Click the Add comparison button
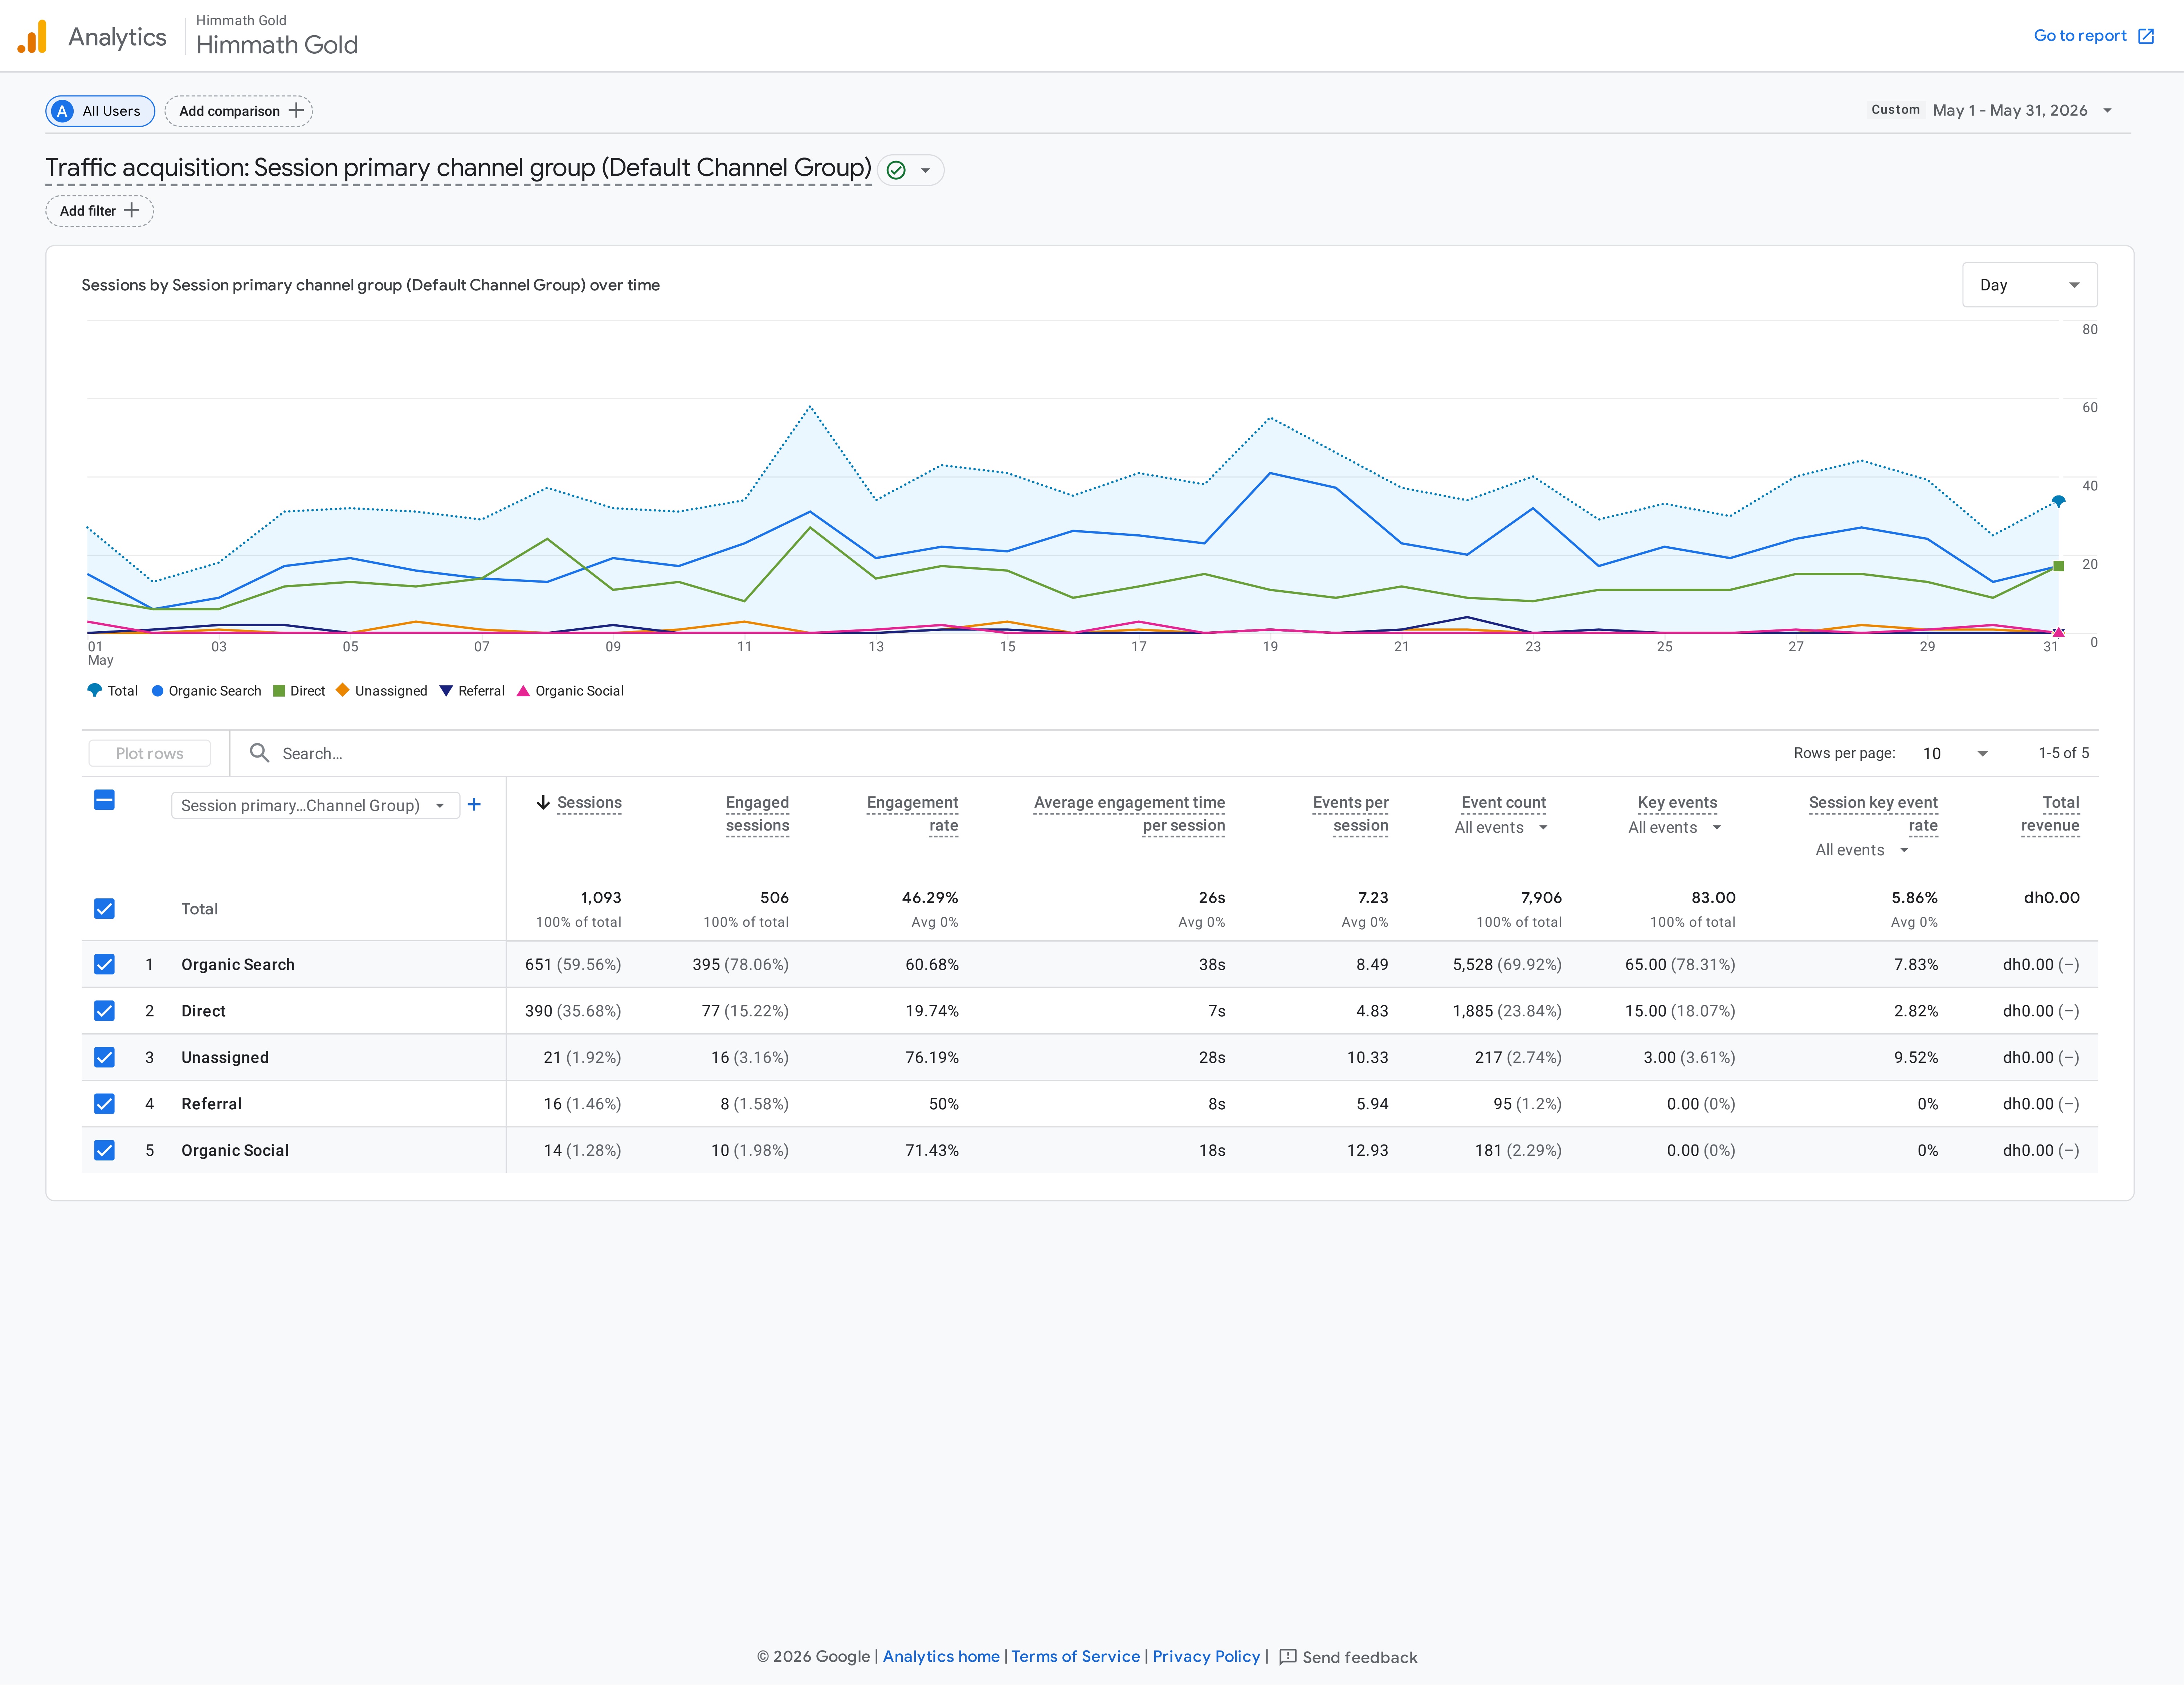This screenshot has width=2184, height=1685. tap(239, 111)
